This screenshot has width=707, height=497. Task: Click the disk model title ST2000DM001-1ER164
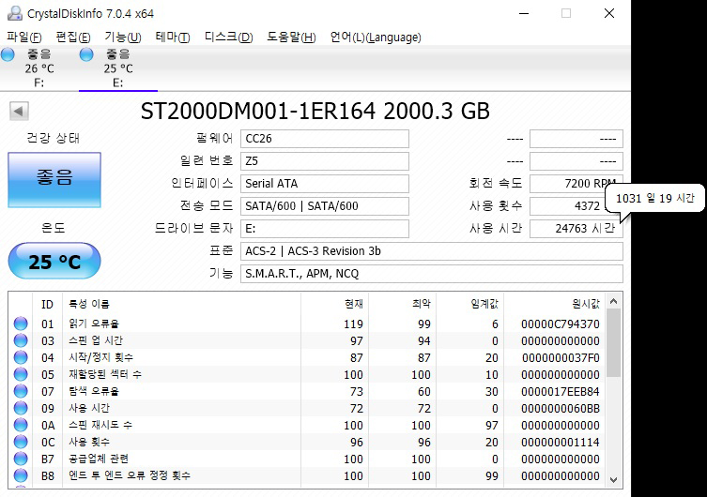(x=258, y=112)
